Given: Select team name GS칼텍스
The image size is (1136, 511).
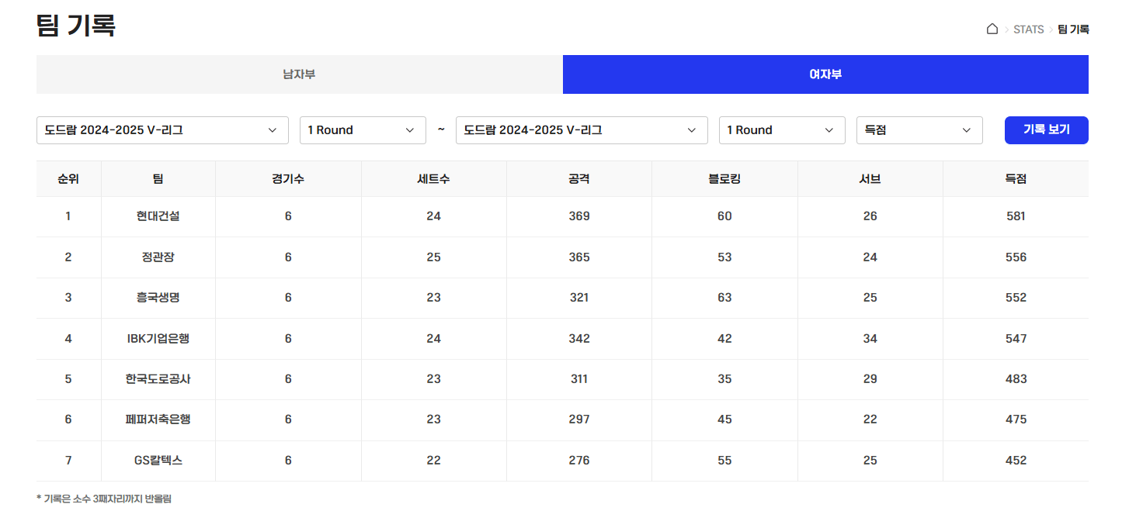Looking at the screenshot, I should [x=158, y=461].
